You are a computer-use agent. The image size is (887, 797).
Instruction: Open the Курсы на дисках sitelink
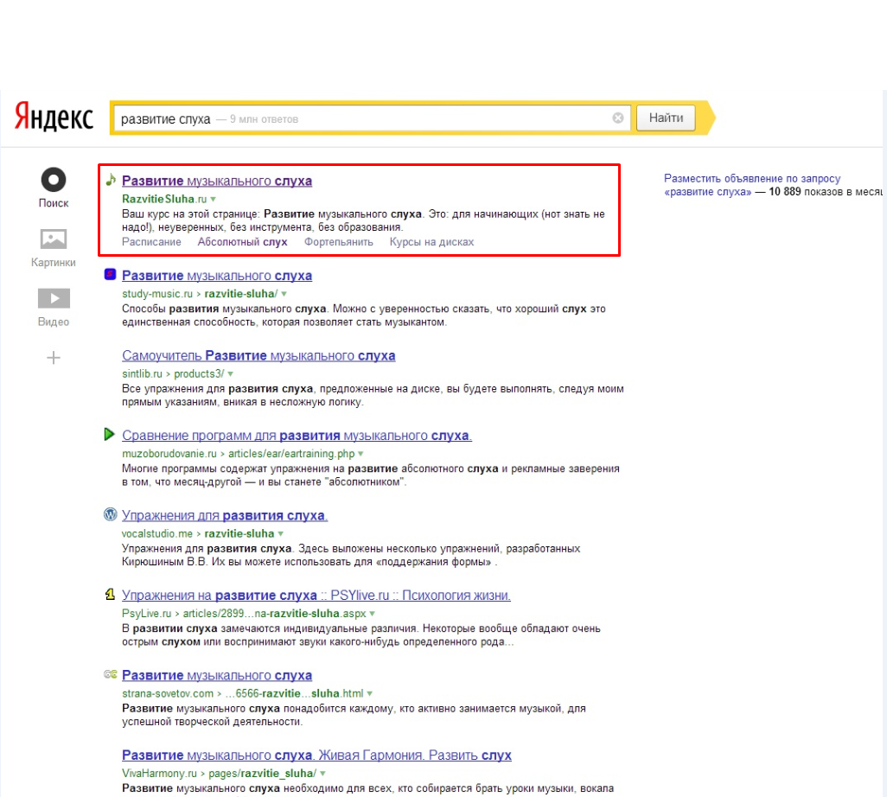pyautogui.click(x=431, y=242)
